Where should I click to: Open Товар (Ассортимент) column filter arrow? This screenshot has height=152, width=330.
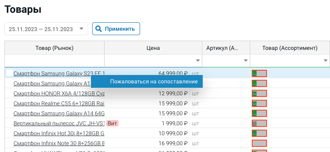pyautogui.click(x=326, y=61)
